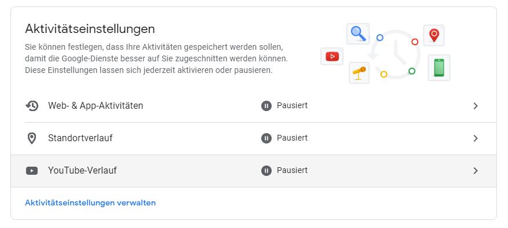
Task: Expand Web- & App-Aktivitäten via its chevron
Action: tap(476, 106)
